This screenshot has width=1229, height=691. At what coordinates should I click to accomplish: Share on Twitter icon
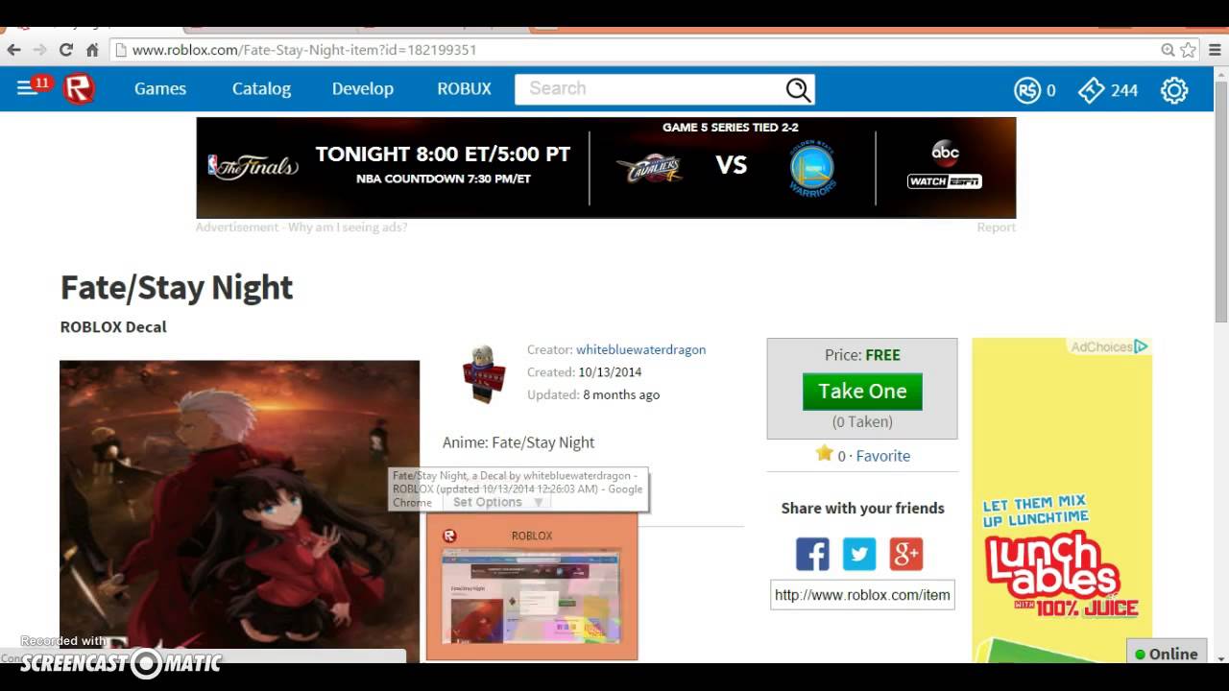click(x=859, y=554)
